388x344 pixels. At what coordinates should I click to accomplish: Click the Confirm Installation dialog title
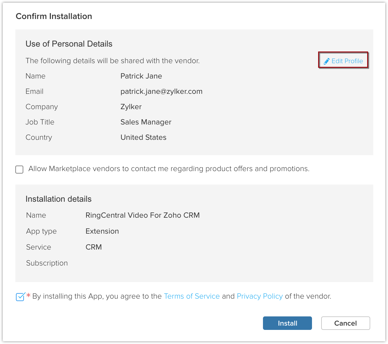pos(54,16)
